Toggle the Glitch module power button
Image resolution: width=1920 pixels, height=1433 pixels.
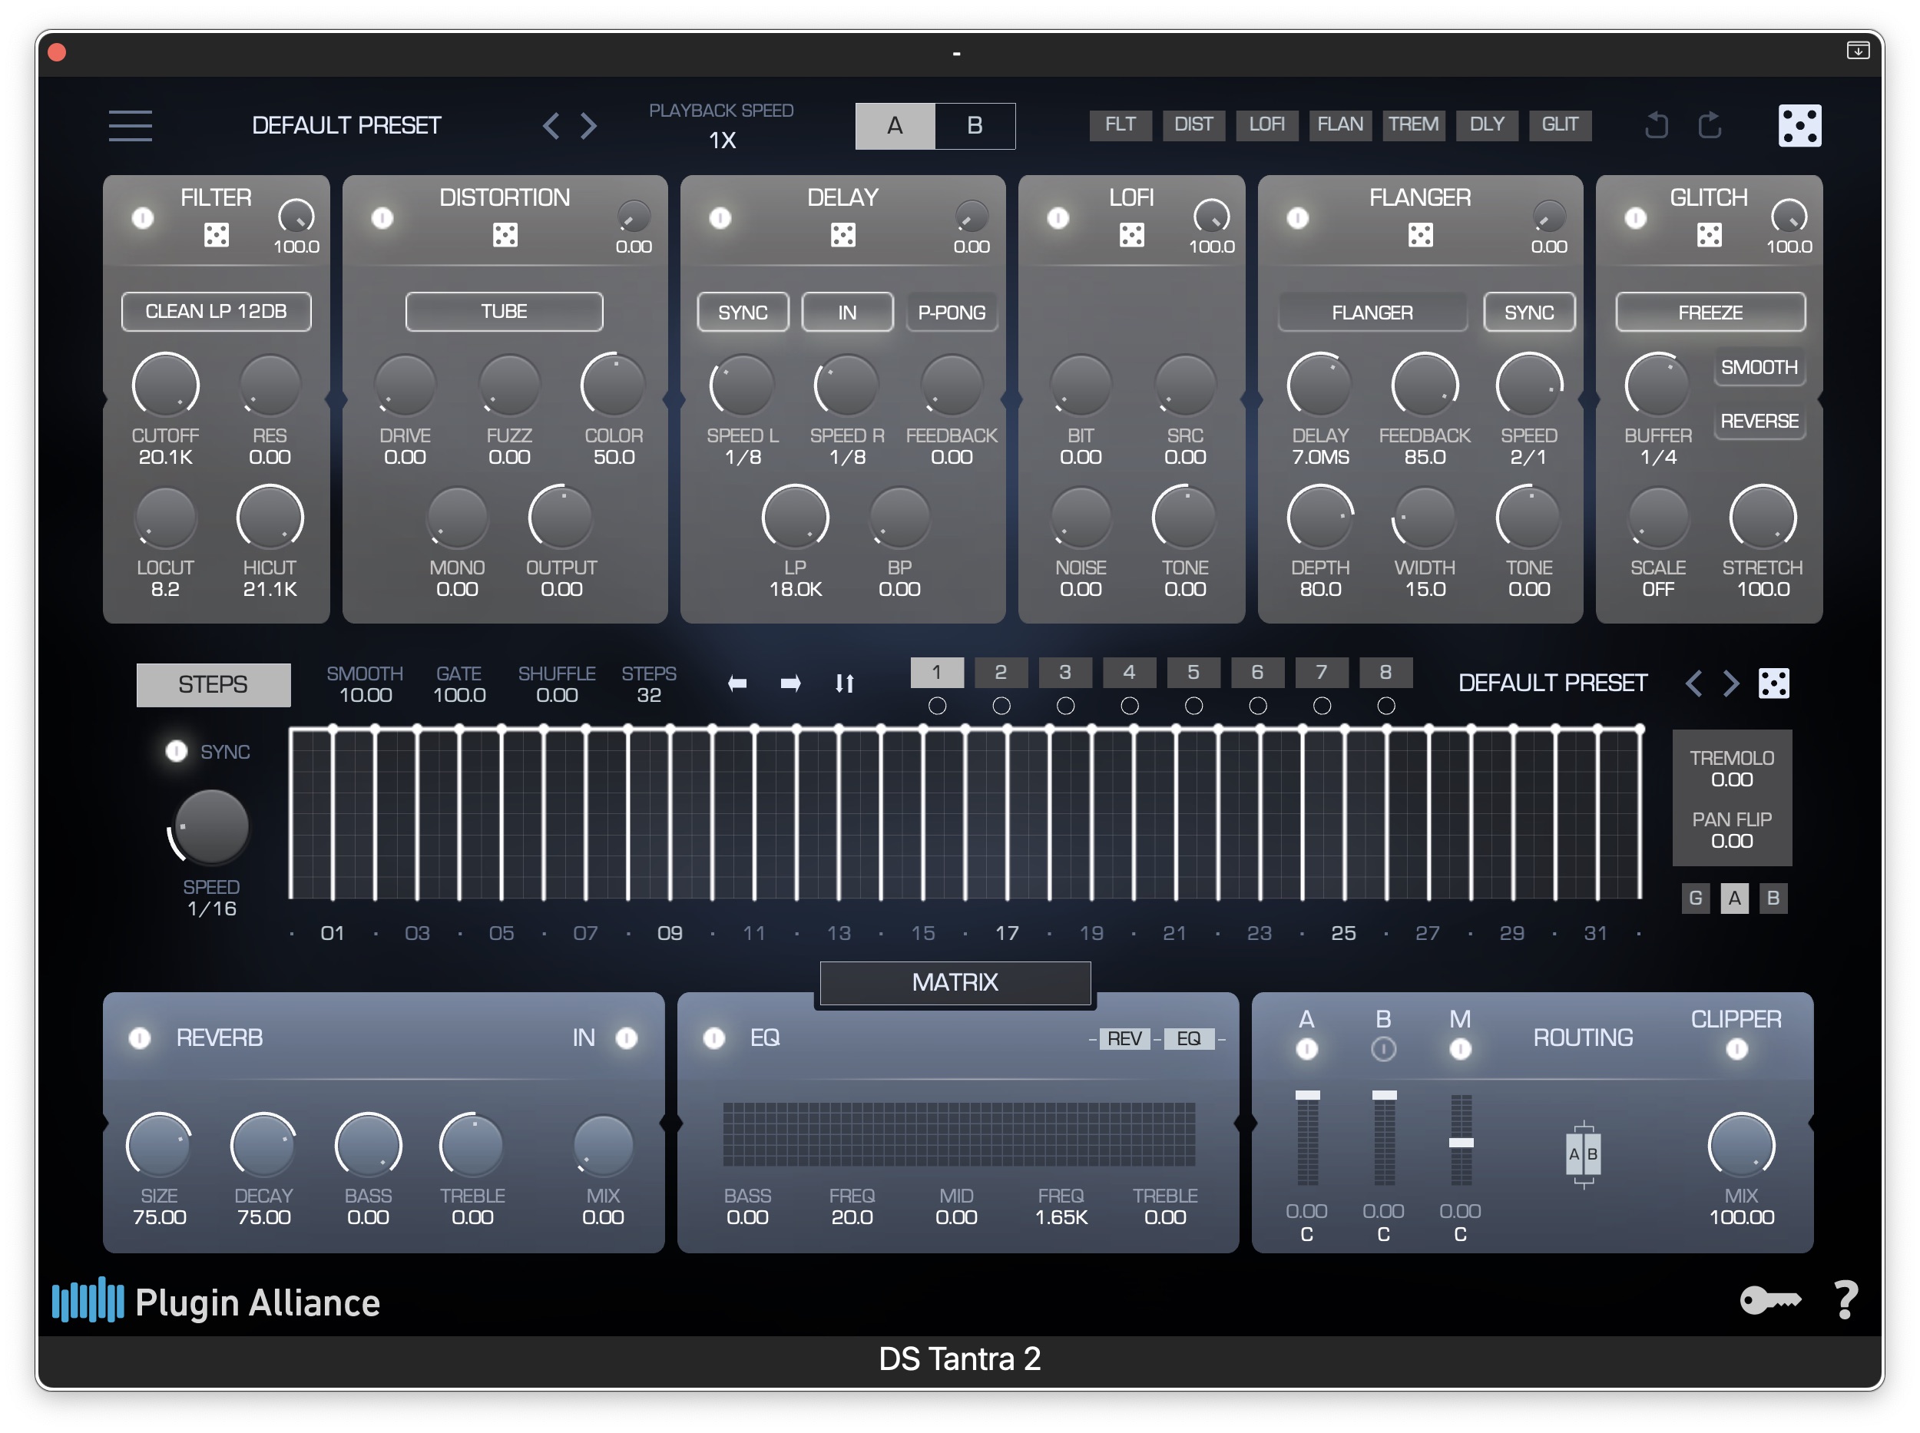pyautogui.click(x=1634, y=218)
